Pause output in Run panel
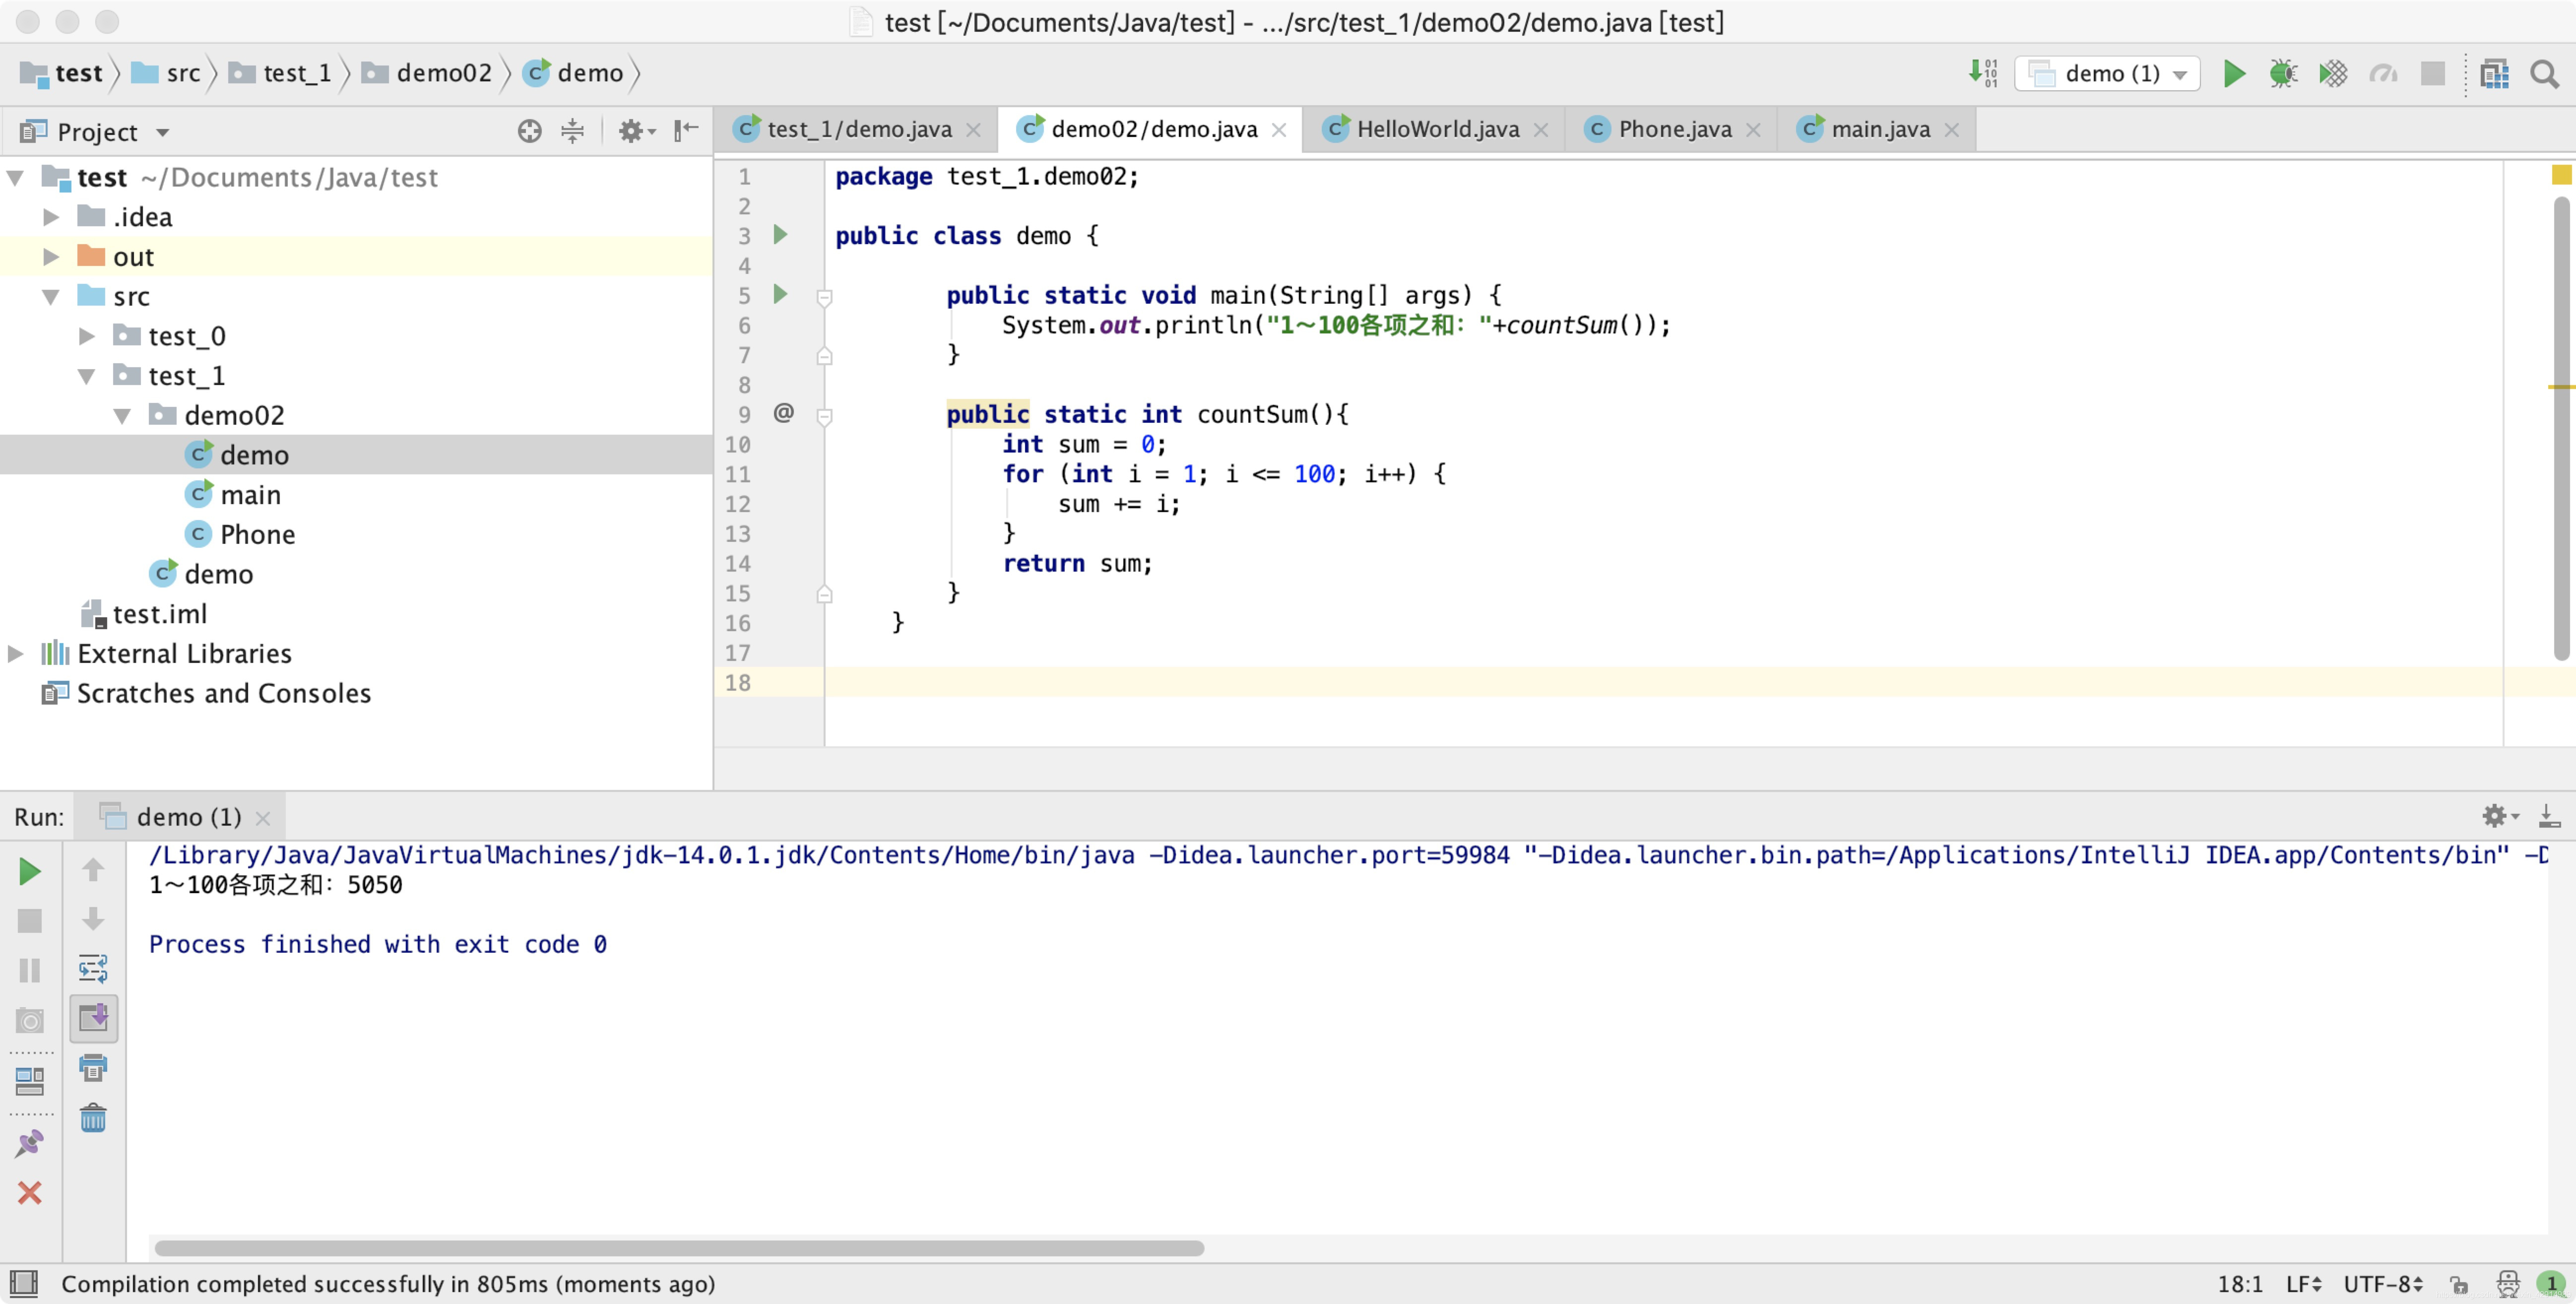 point(30,970)
